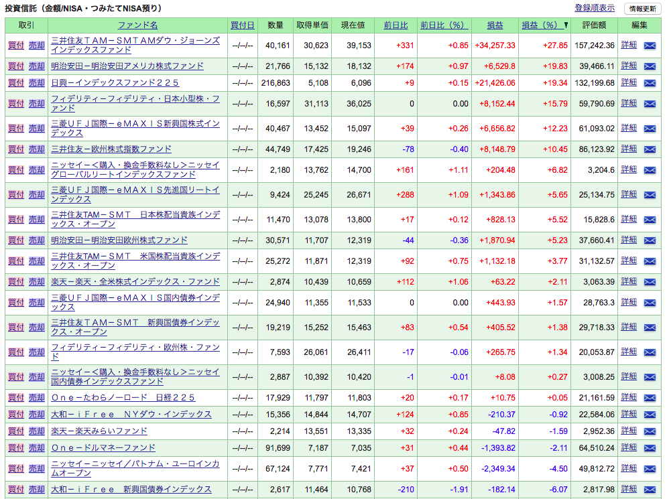Click mail icon for eMAXIS新興国株式インデックス
The image size is (667, 499).
point(650,129)
